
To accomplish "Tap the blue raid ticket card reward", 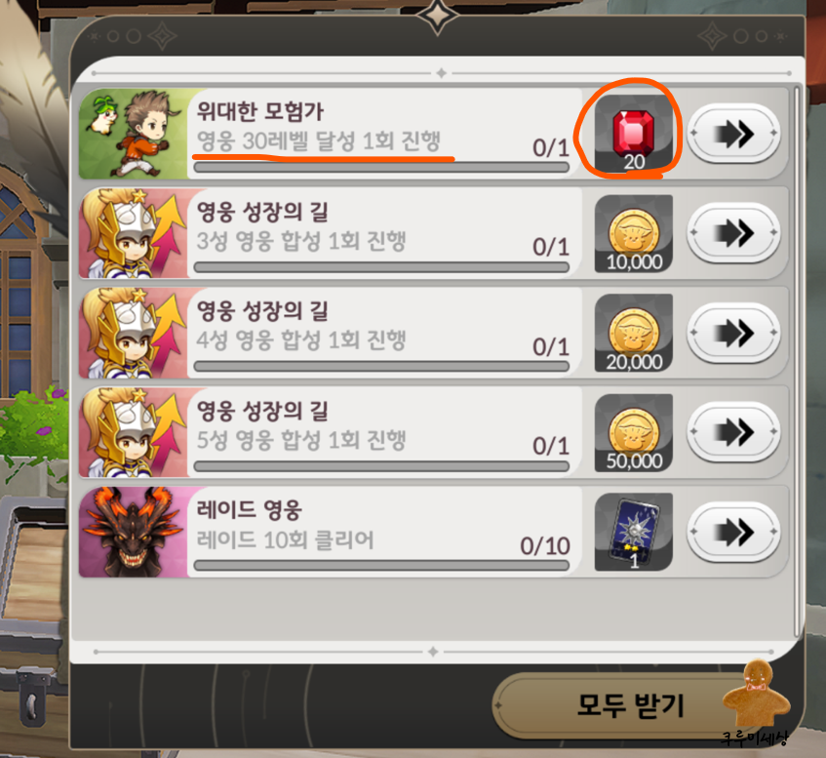I will 634,532.
